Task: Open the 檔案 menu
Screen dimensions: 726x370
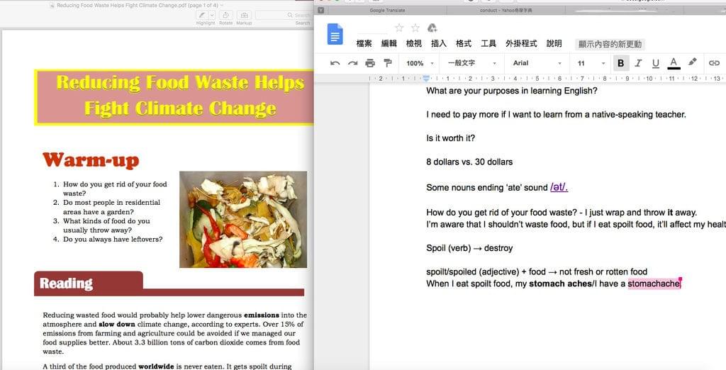Action: (364, 43)
